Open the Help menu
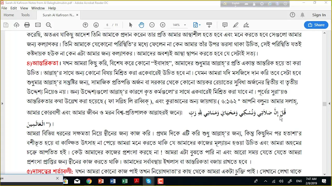Image resolution: width=332 pixels, height=186 pixels. coord(52,8)
